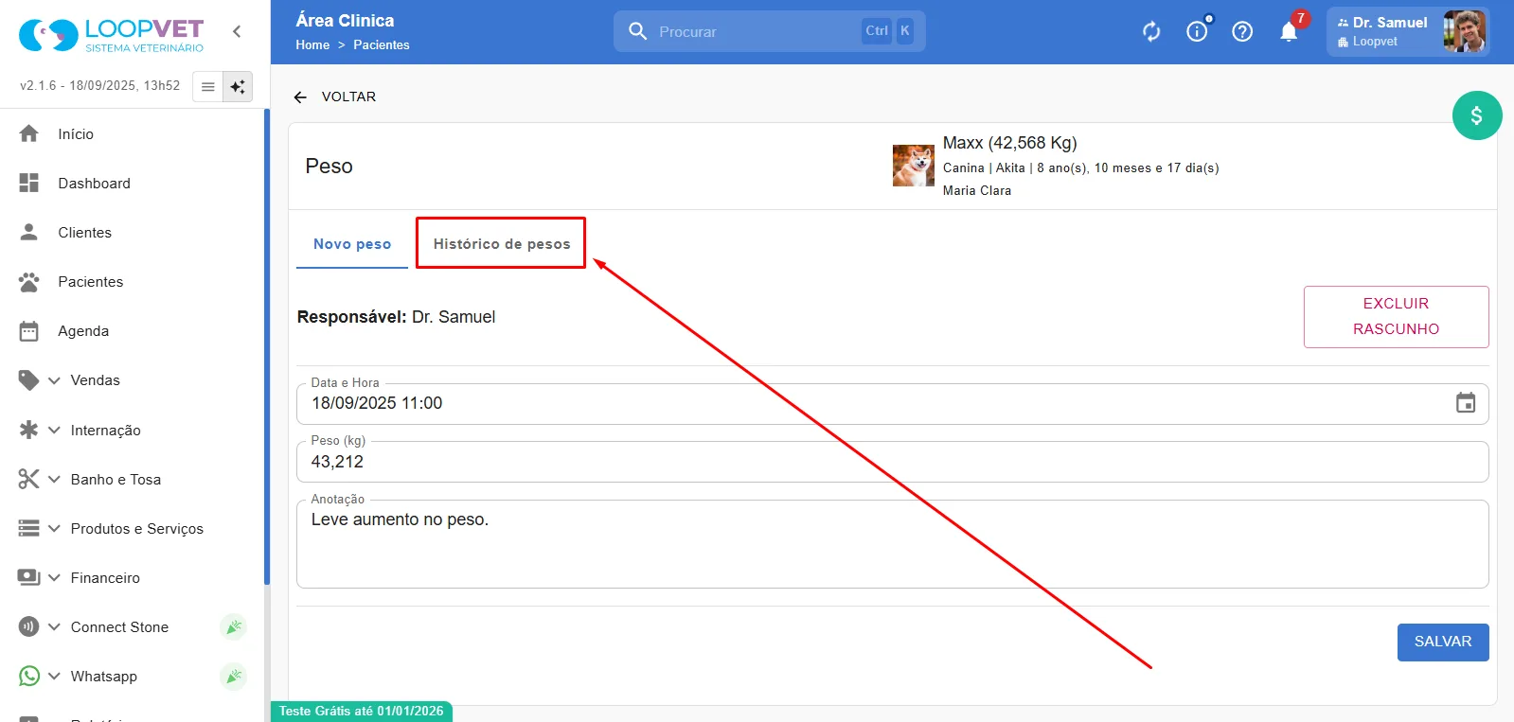1514x722 pixels.
Task: Click the SALVAR button
Action: 1443,642
